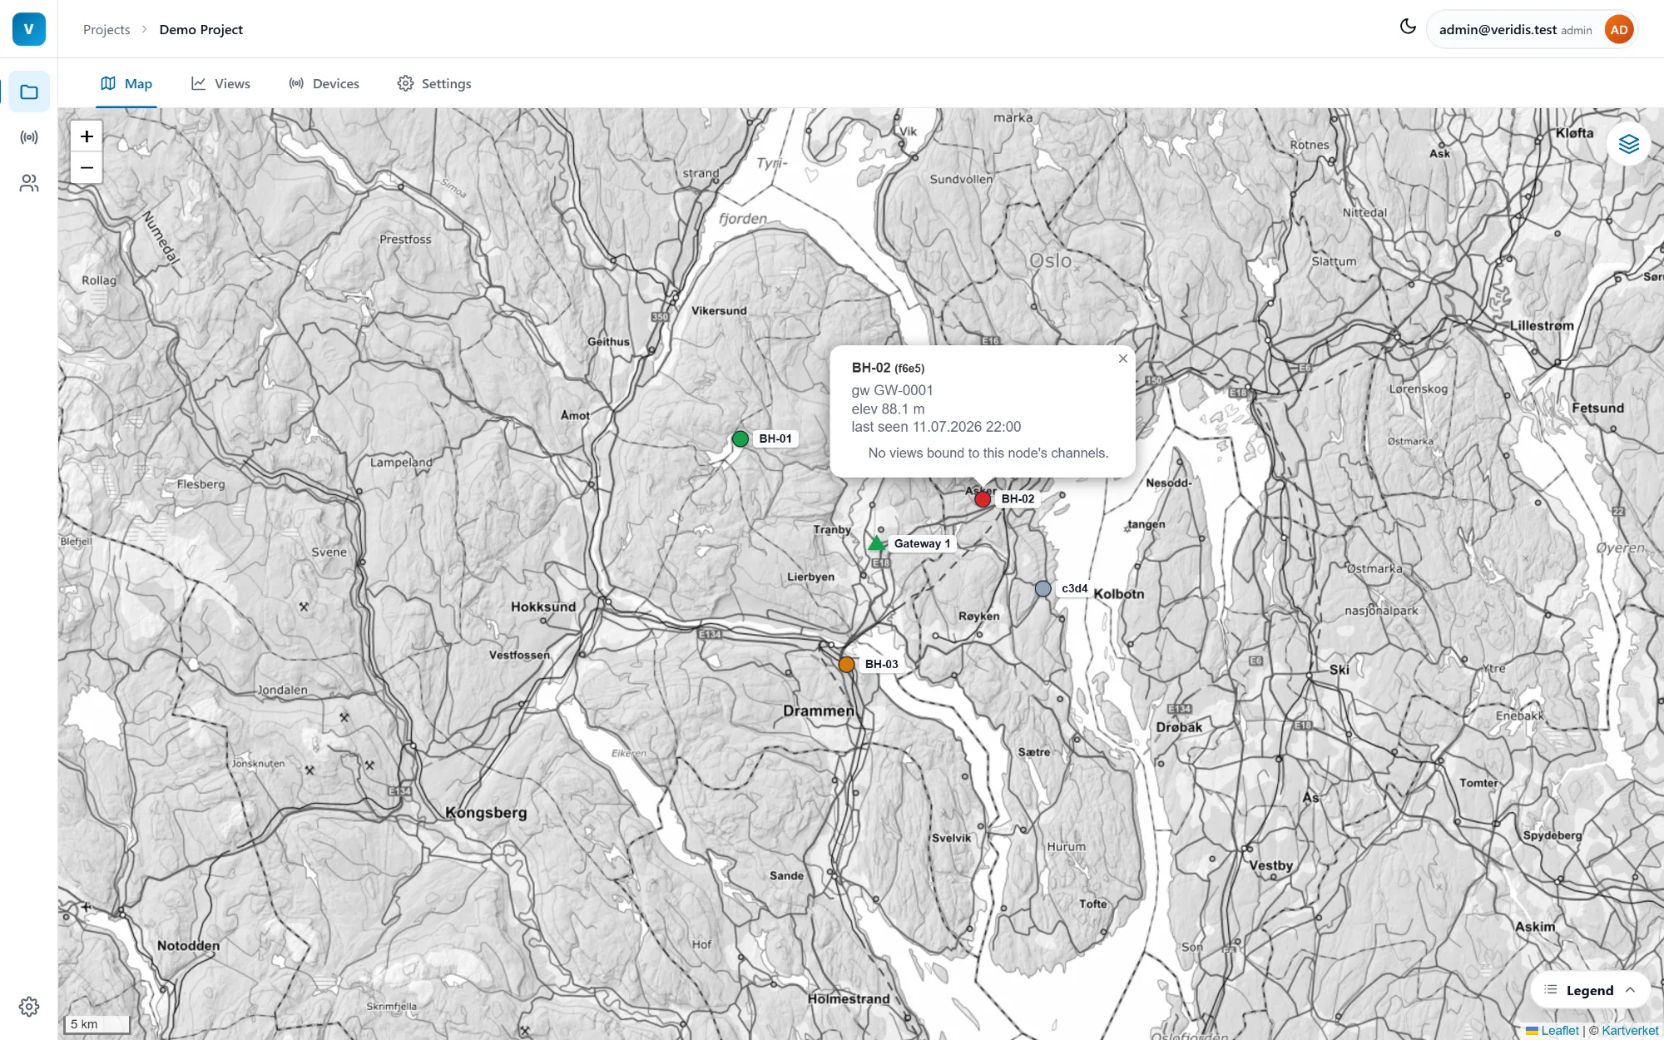This screenshot has height=1040, width=1664.
Task: Open the sidebar settings gear icon
Action: click(29, 1007)
